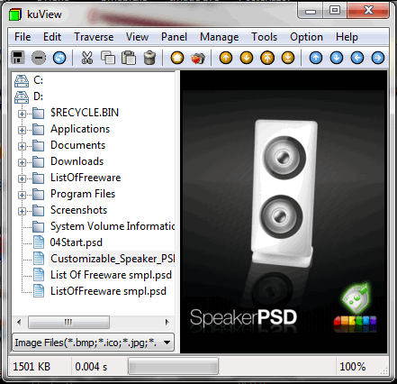The width and height of the screenshot is (397, 384).
Task: Click the trash can delete icon
Action: tap(149, 58)
